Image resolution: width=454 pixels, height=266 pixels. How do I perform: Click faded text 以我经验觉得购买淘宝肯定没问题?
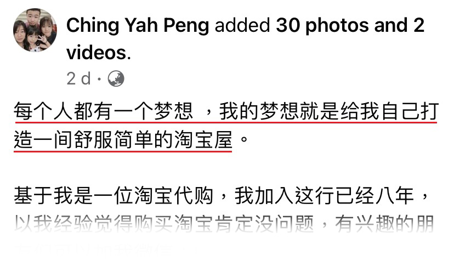[x=164, y=224]
